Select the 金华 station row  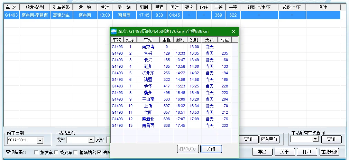[x=171, y=86]
